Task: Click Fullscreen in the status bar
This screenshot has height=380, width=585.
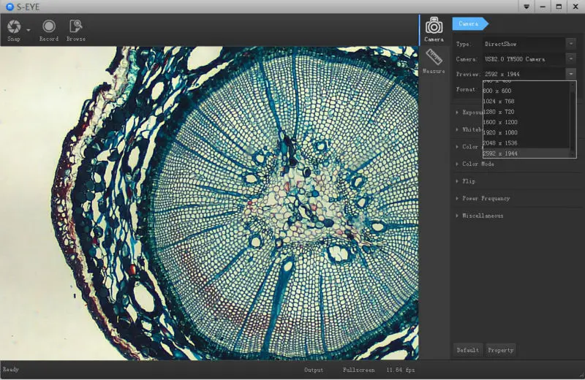Action: (359, 370)
